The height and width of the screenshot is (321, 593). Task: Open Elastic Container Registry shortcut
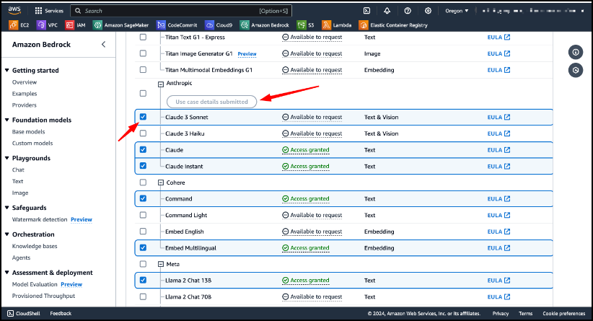tap(393, 25)
